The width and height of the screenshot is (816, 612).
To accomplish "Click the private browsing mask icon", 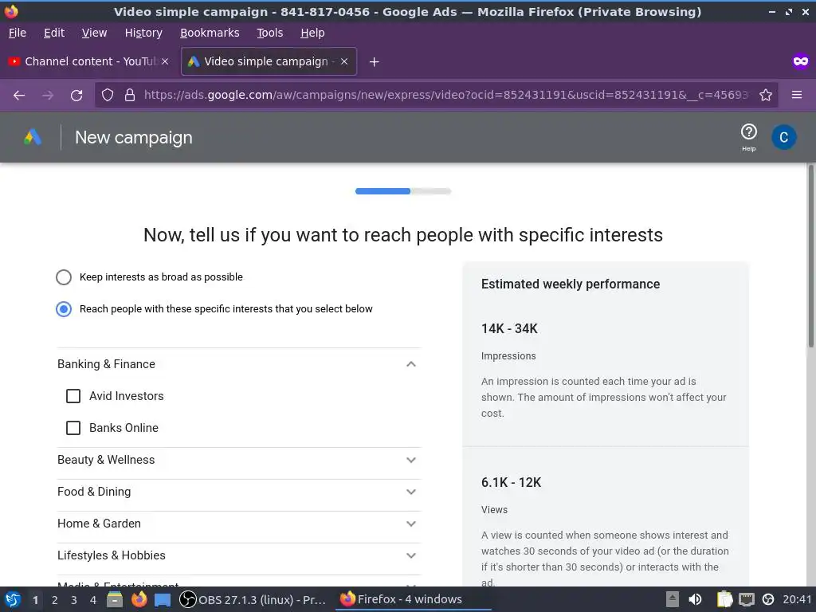I will 800,61.
